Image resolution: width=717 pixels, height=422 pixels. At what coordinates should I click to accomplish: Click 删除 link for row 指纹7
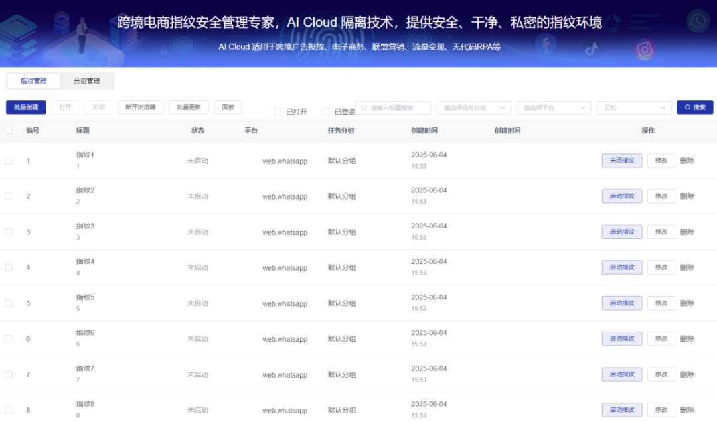(687, 374)
